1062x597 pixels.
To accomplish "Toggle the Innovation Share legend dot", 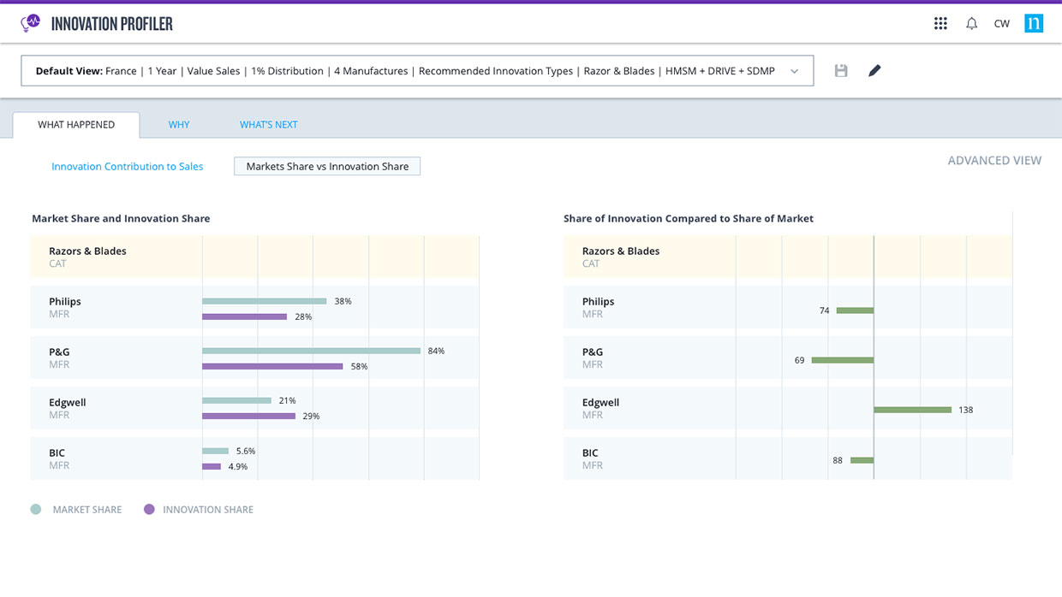I will click(x=150, y=509).
